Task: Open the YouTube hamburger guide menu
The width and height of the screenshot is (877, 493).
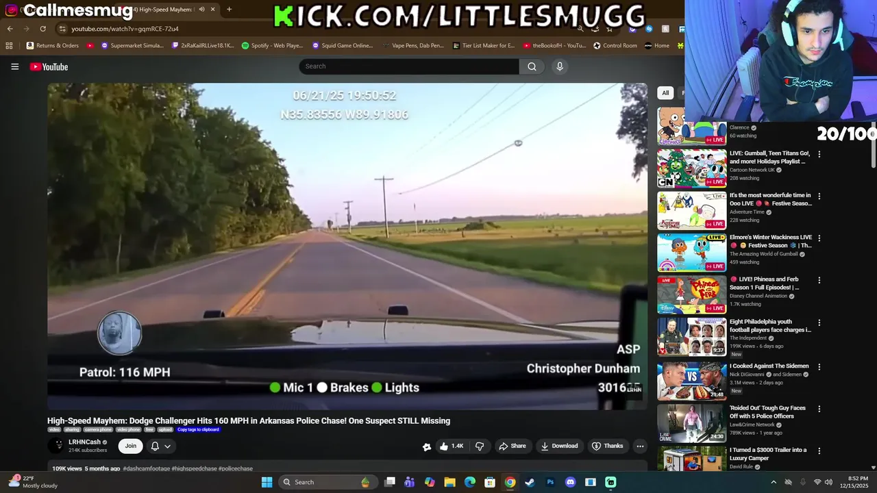Action: pos(14,66)
